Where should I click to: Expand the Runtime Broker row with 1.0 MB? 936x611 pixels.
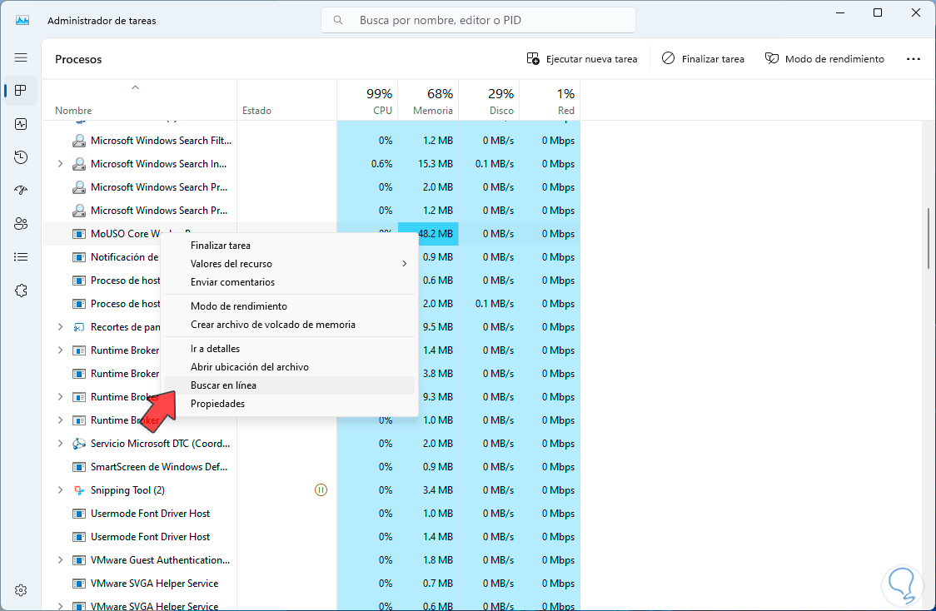point(60,420)
